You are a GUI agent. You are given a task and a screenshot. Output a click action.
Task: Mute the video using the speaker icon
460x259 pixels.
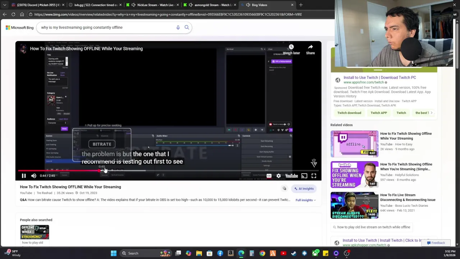pos(33,176)
